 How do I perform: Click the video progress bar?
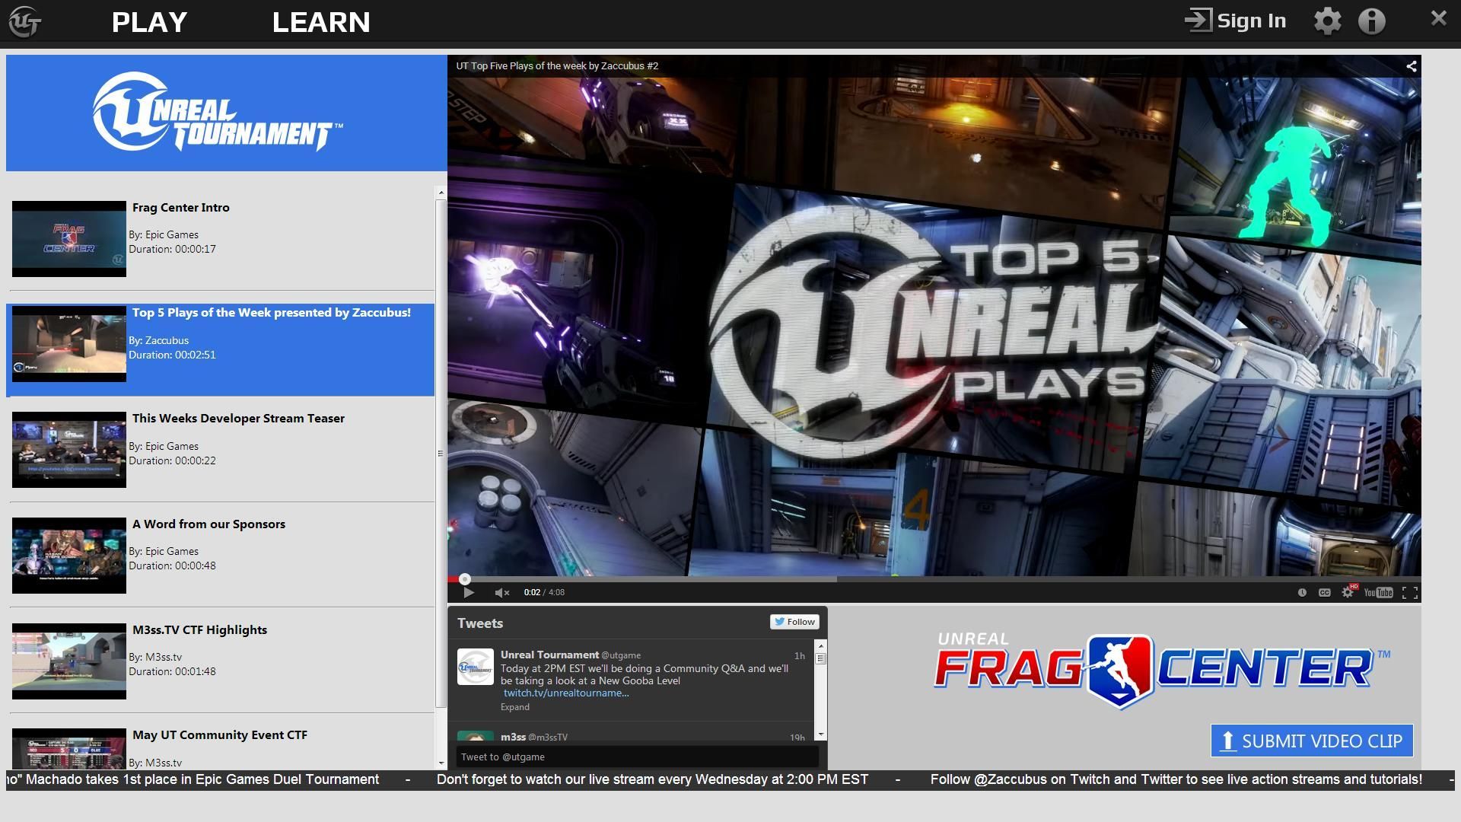934,579
